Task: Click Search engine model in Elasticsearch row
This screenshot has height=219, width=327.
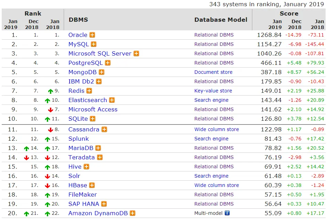Action: pyautogui.click(x=211, y=100)
